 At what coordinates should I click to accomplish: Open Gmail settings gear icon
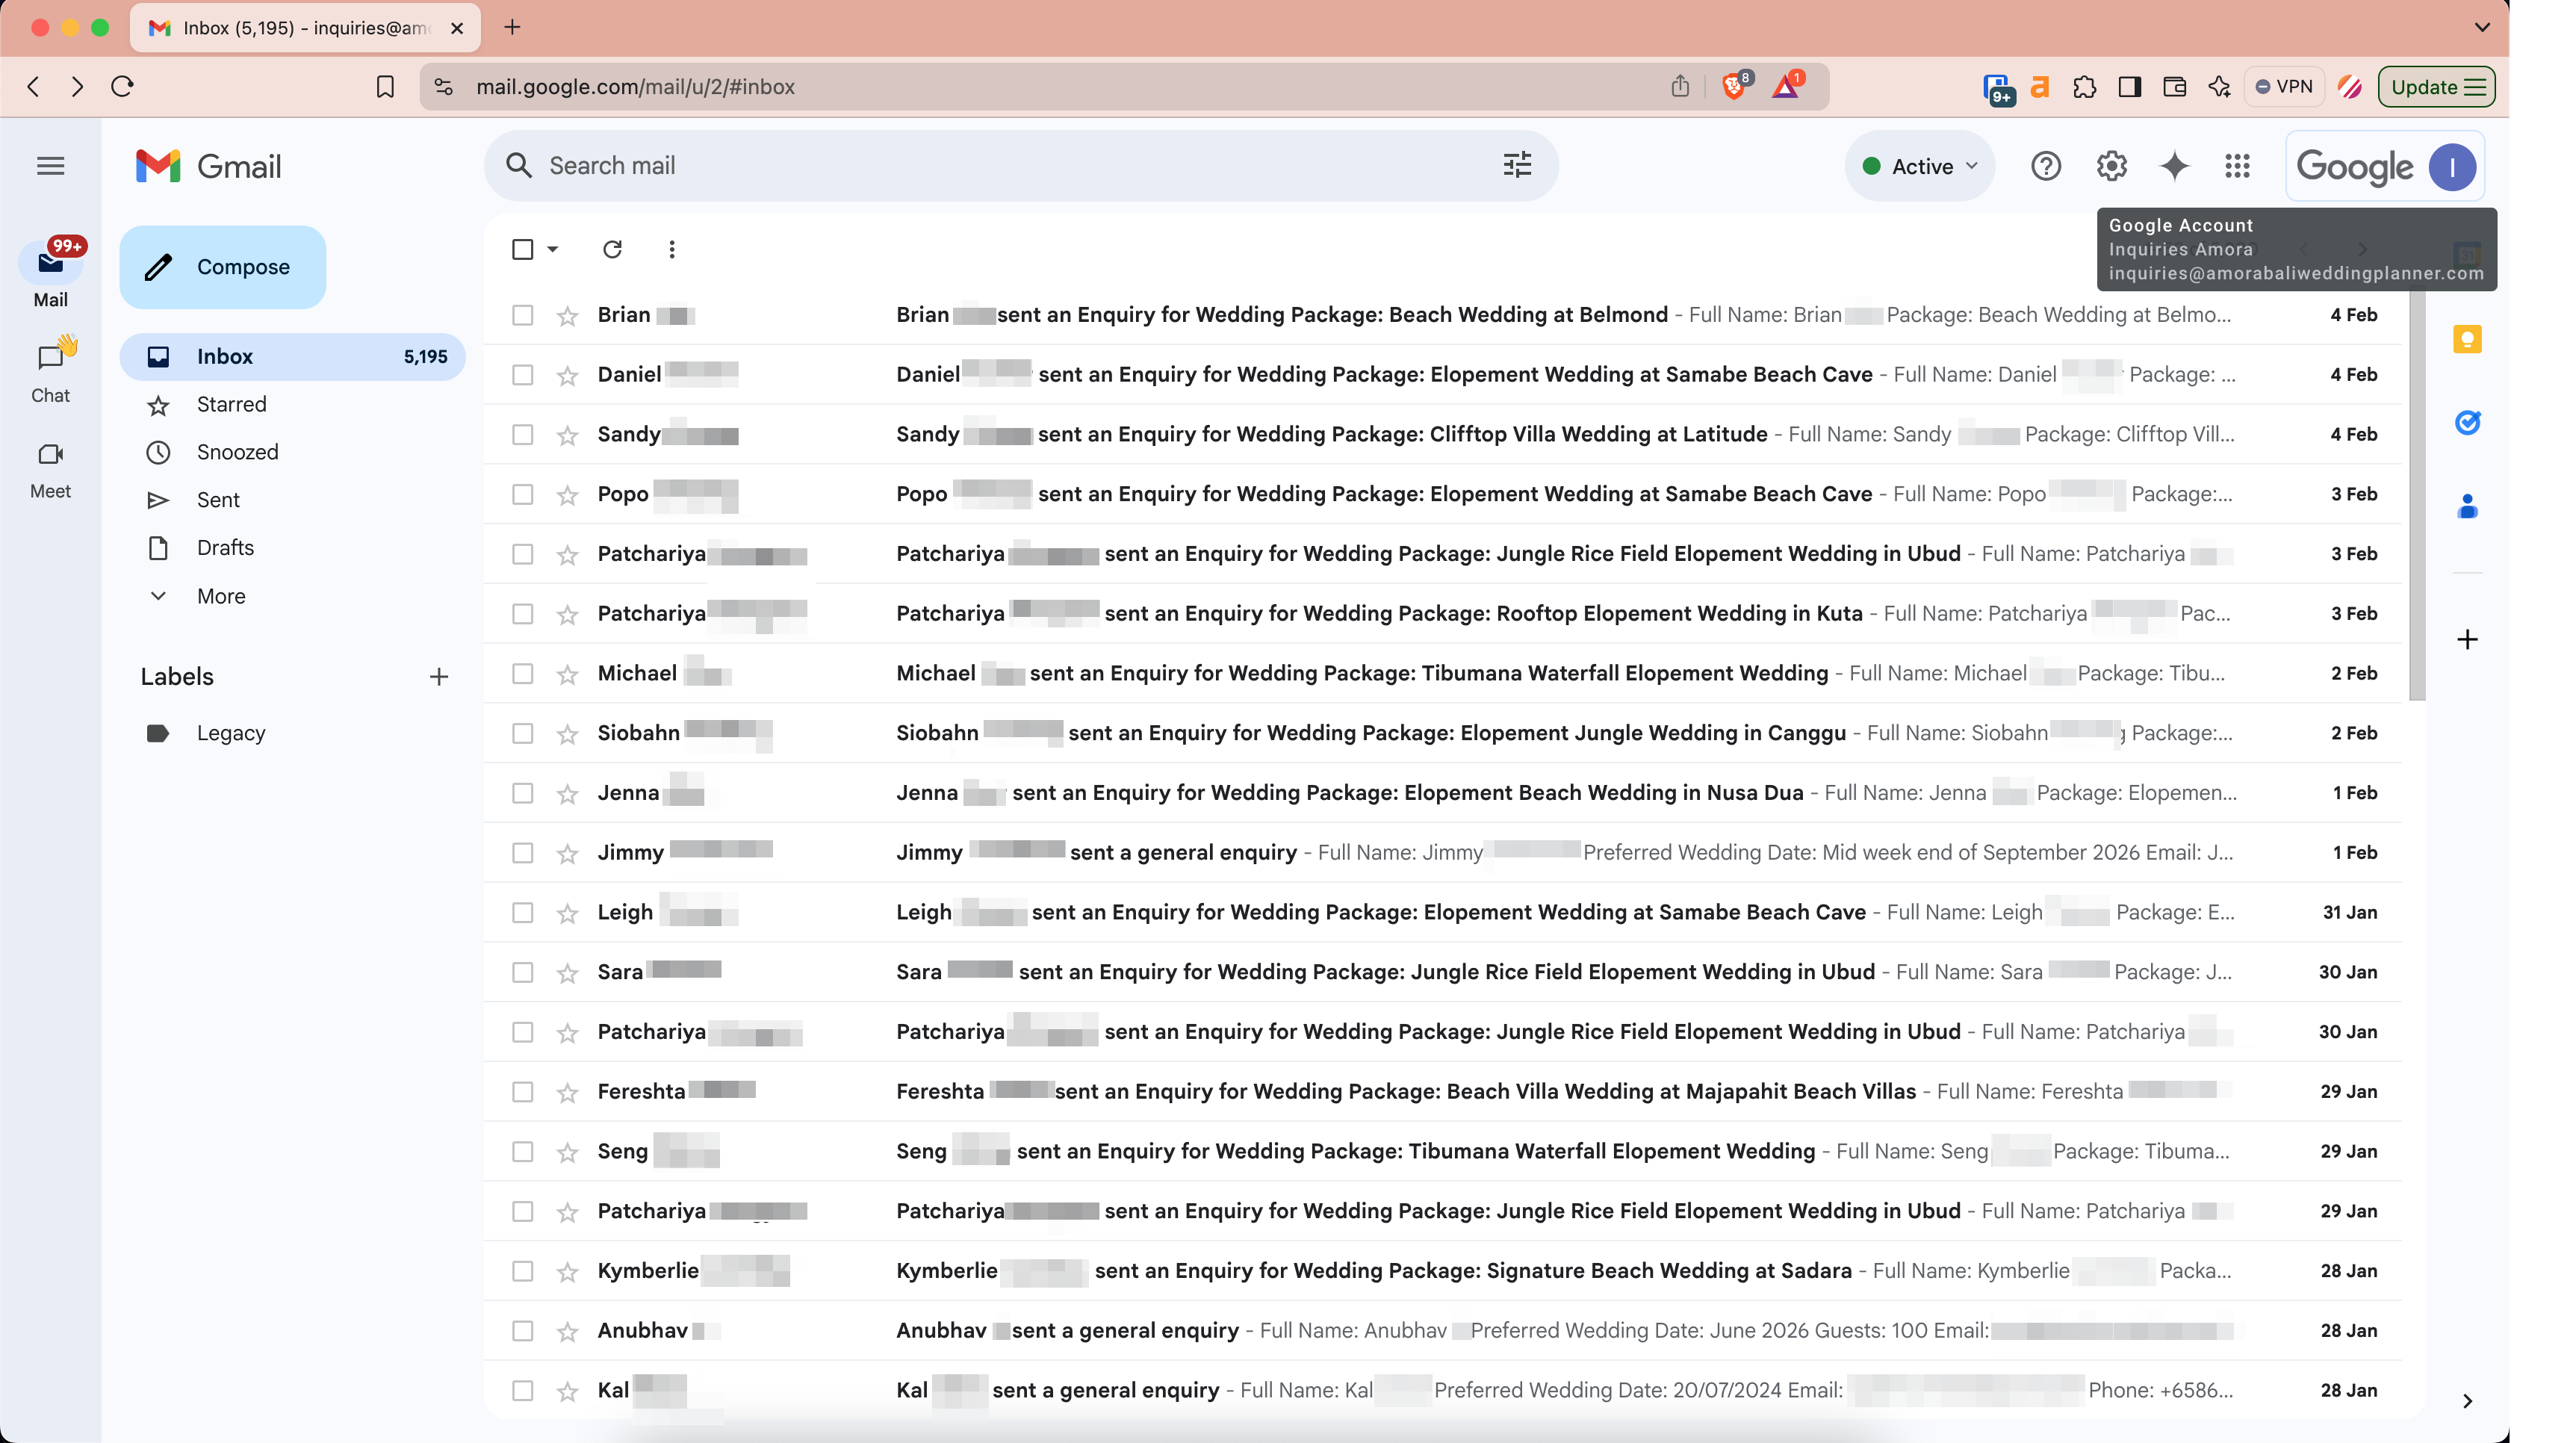(x=2111, y=166)
